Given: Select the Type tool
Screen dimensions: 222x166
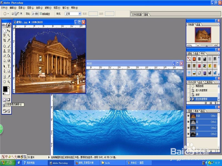Looking at the screenshot, I should click(x=9, y=66).
